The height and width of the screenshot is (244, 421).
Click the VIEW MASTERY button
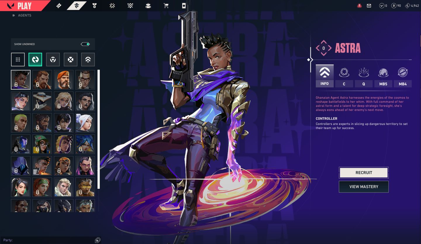coord(364,187)
